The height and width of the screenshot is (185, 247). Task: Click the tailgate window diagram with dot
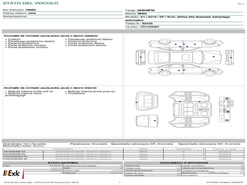[147, 121]
